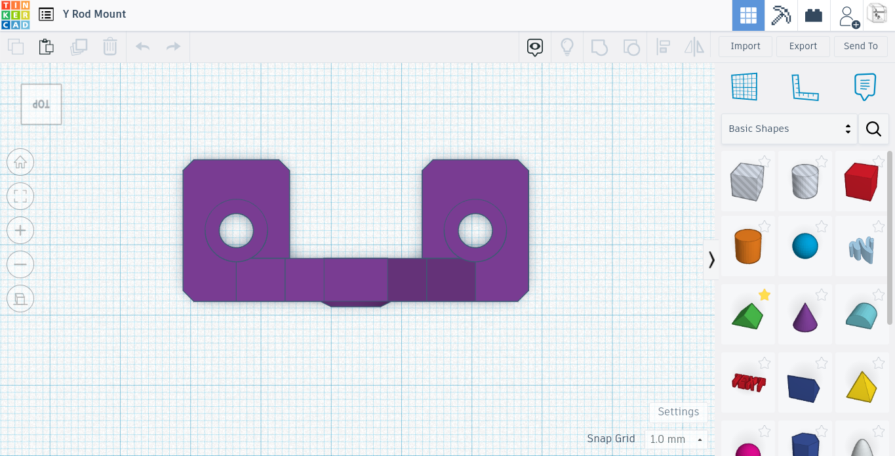Fit the view to the selected object
Screen dimensions: 895x456
20,196
